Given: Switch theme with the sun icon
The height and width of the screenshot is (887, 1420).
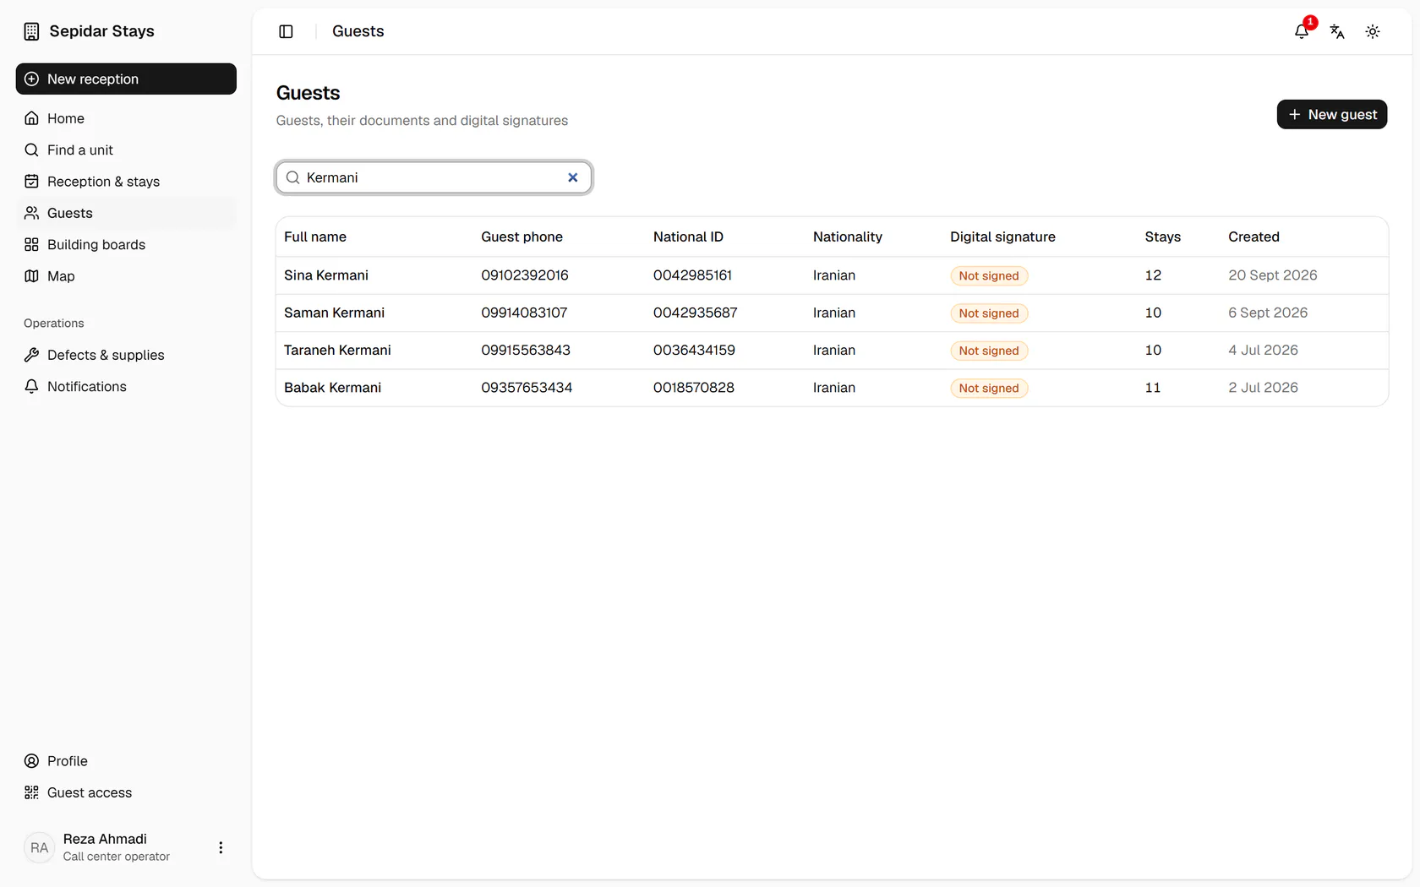Looking at the screenshot, I should (x=1373, y=31).
